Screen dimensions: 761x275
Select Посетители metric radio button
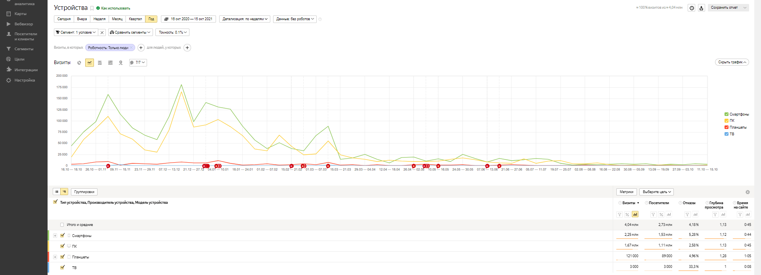(646, 203)
